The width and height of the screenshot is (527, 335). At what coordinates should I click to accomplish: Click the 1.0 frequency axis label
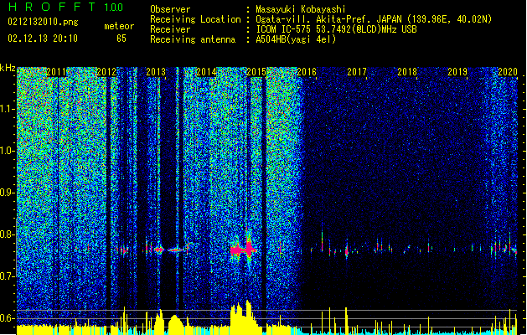click(8, 151)
